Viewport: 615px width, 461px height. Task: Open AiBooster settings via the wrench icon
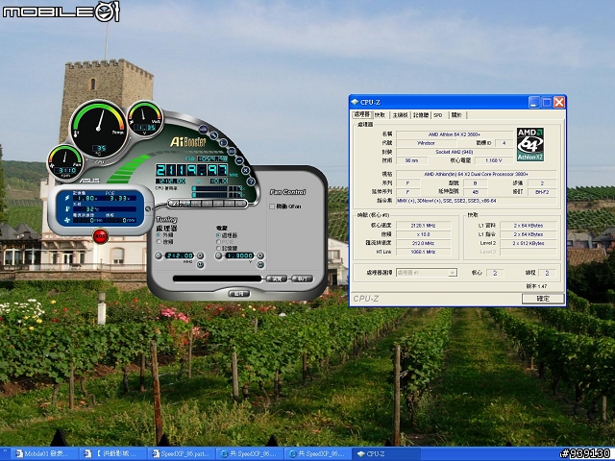pos(213,135)
